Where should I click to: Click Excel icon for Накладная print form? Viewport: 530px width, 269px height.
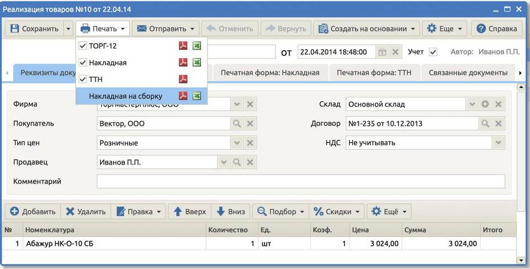197,63
